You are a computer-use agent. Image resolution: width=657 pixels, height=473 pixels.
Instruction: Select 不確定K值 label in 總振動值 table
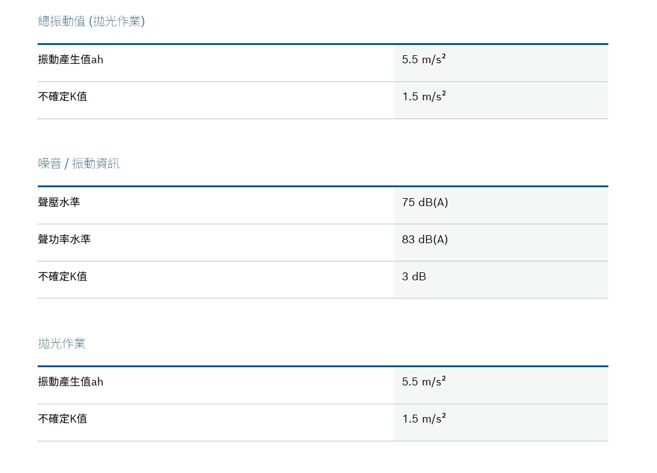(x=62, y=97)
